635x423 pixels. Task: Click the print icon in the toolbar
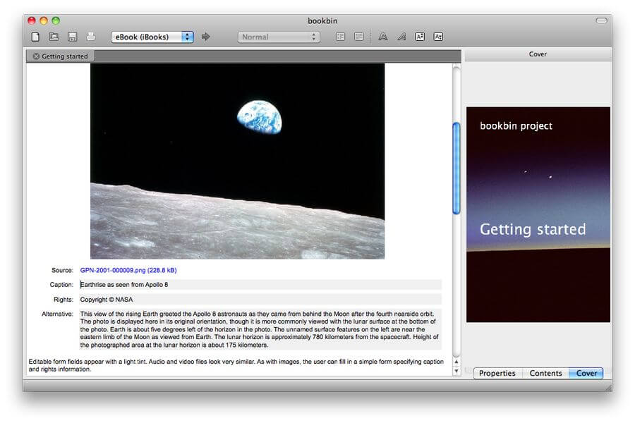tap(91, 37)
